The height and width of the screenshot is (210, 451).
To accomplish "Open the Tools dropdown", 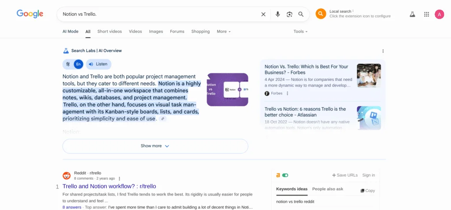I will pyautogui.click(x=300, y=32).
